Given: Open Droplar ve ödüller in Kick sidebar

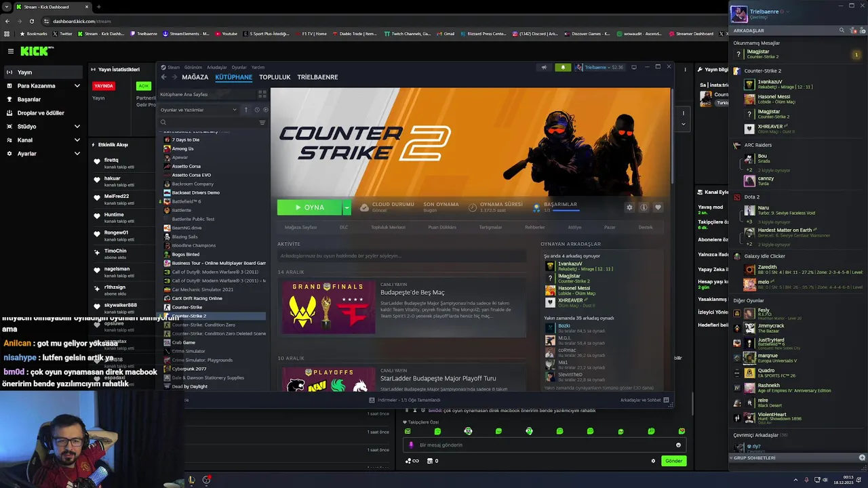Looking at the screenshot, I should tap(41, 113).
